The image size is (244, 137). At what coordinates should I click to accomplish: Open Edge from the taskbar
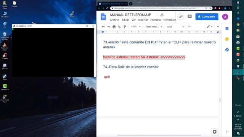click(238, 19)
